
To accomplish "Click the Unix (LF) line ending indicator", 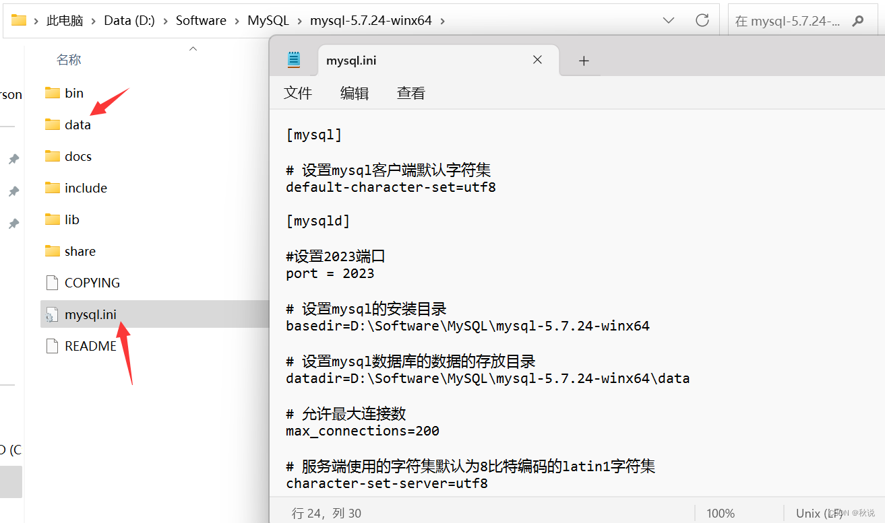I will pyautogui.click(x=818, y=513).
